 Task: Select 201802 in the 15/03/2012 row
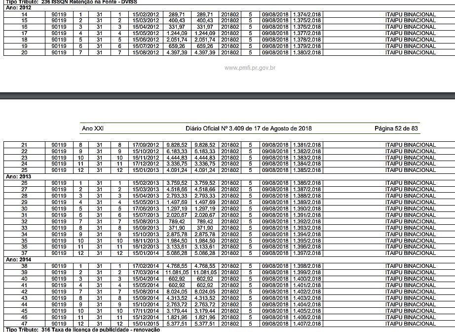230,21
